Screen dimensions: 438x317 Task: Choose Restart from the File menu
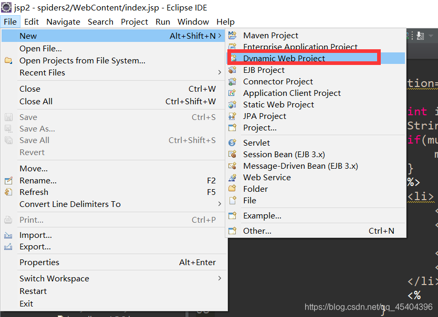(114, 291)
